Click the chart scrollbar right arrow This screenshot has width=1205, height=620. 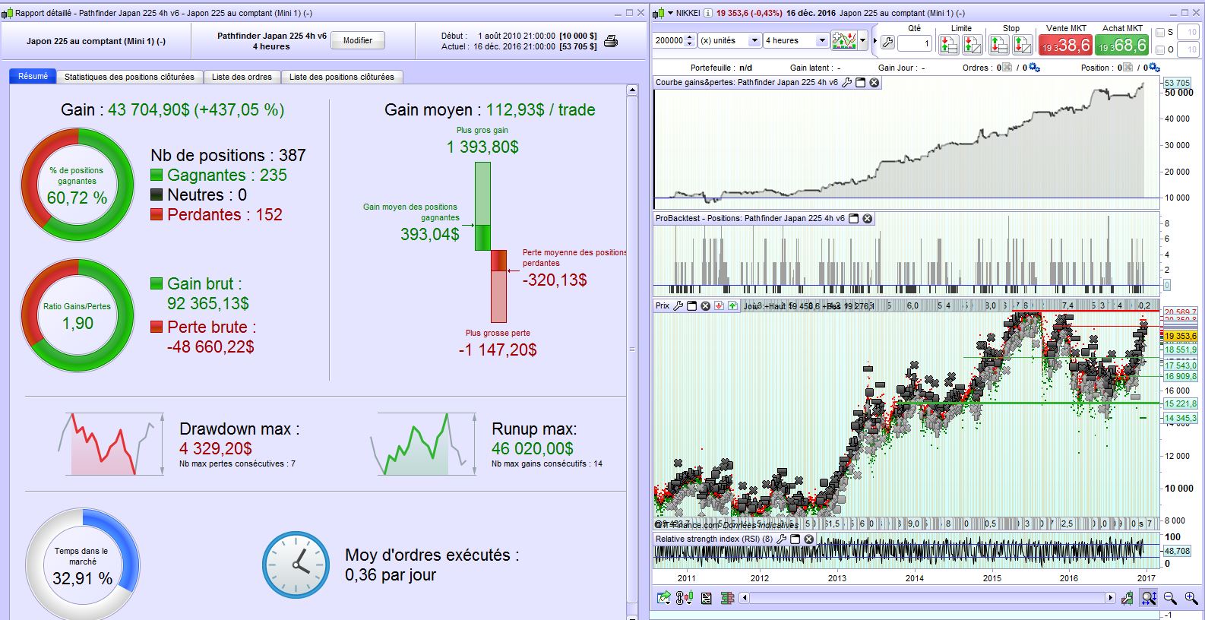(x=1110, y=598)
